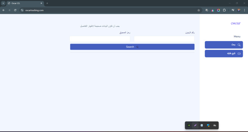The image size is (248, 132).
Task: Click the رقم الزبون customer number field
Action: click(164, 39)
